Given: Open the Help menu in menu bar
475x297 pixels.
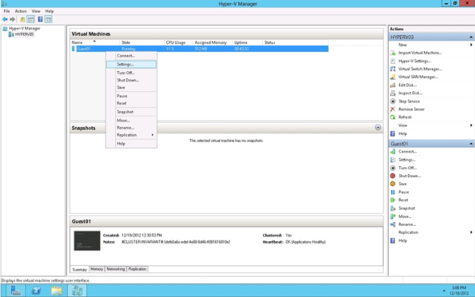Looking at the screenshot, I should tap(49, 11).
